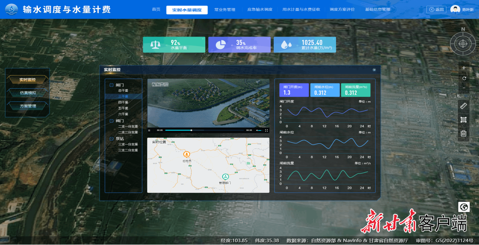Click the trash delete icon on map toolbar
Viewport: 479px width, 245px height.
tap(463, 133)
